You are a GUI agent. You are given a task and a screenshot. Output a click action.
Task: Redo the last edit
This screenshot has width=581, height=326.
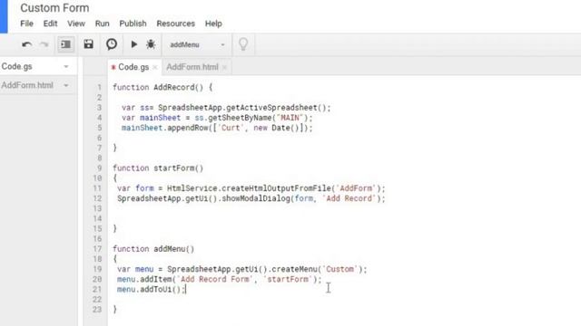44,44
